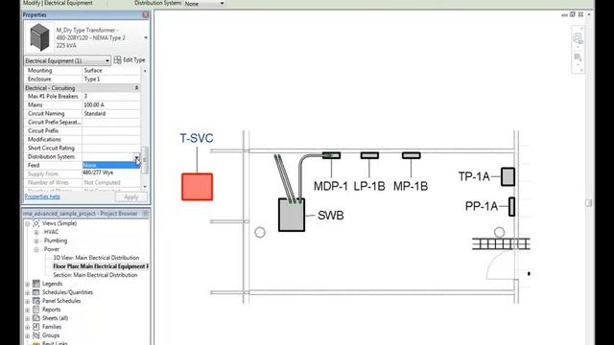Expand the Schedules/Quantities tree node
614x345 pixels.
[28, 292]
